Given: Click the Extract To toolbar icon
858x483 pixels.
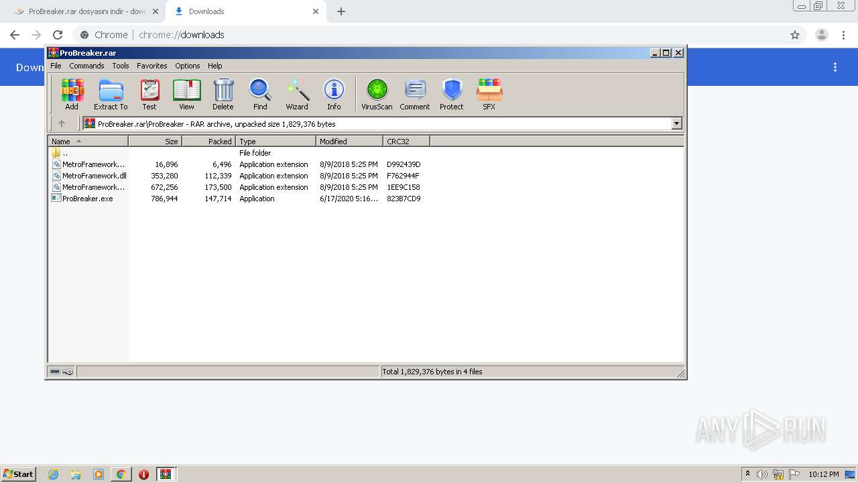Looking at the screenshot, I should click(111, 94).
